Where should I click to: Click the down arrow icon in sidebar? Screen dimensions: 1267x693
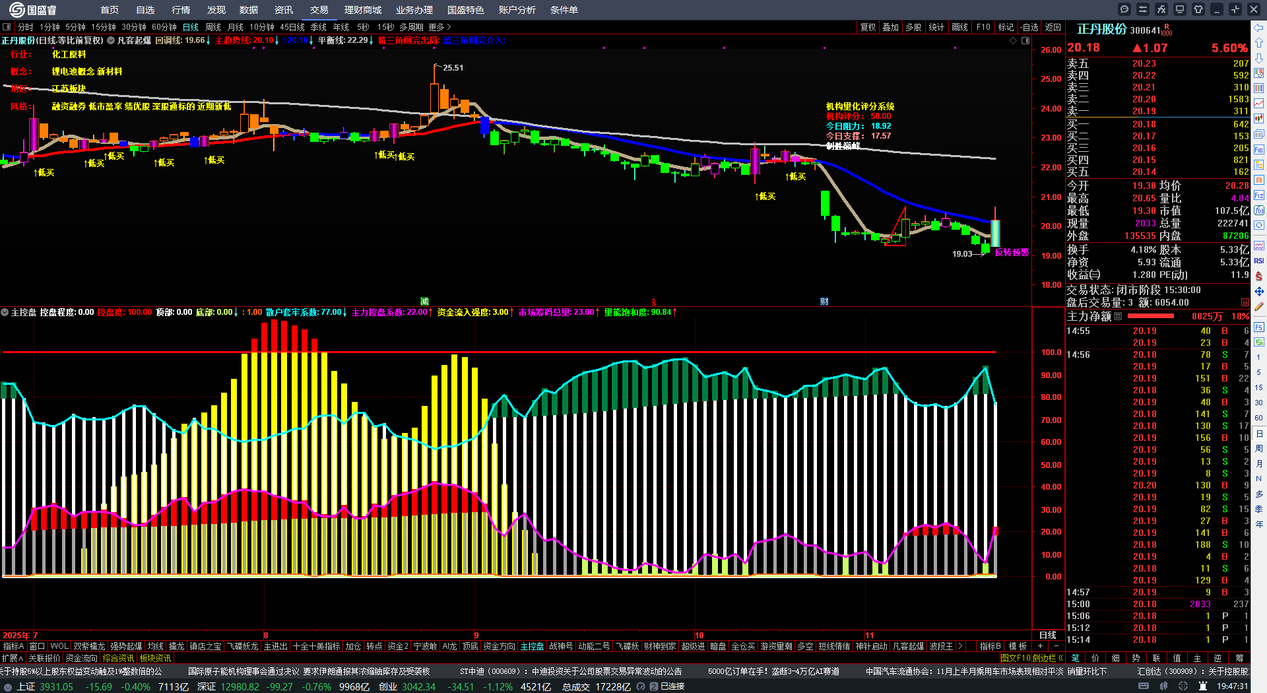click(x=1259, y=58)
